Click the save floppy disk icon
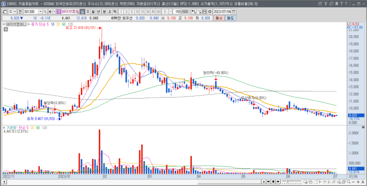Screen dimensions: 367x186 (x=205, y=12)
